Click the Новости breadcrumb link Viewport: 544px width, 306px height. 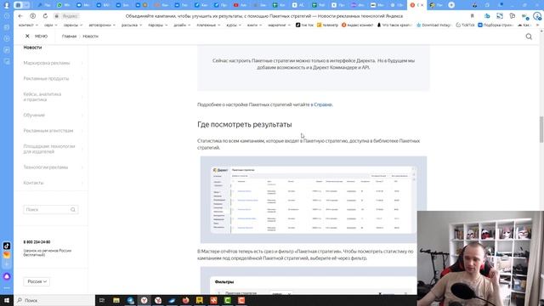point(91,36)
